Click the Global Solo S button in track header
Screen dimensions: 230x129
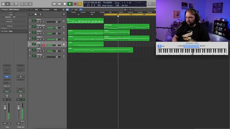(41, 14)
